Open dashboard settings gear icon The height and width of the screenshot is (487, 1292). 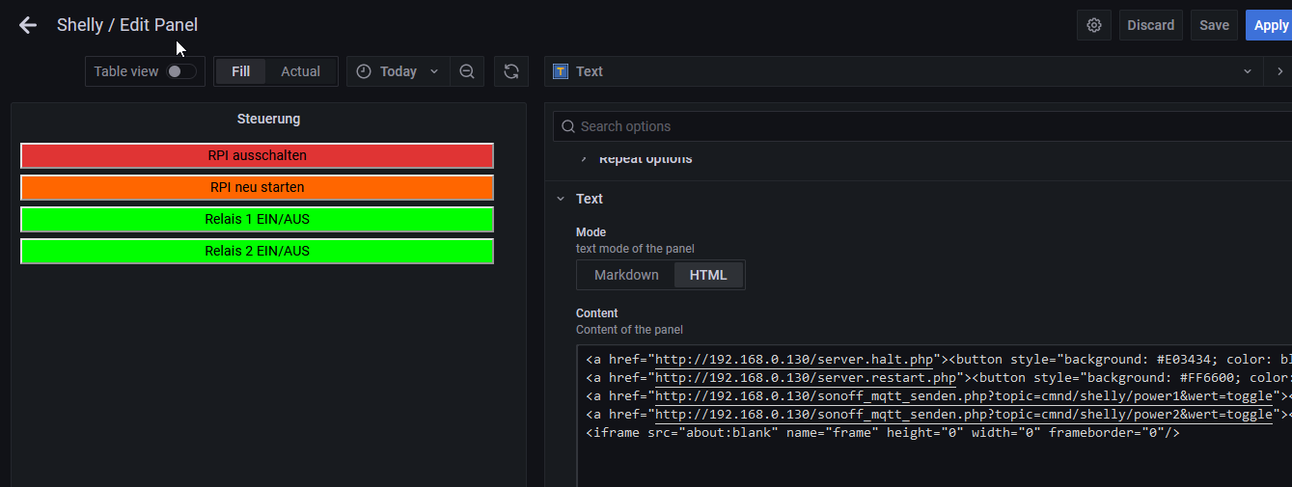(1094, 25)
